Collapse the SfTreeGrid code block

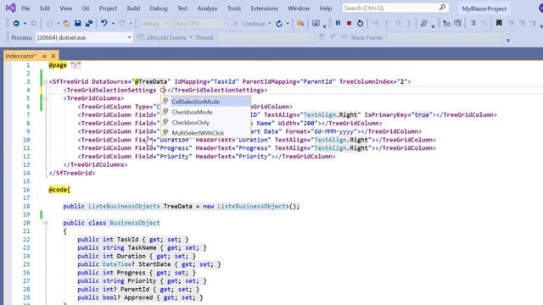tap(46, 82)
